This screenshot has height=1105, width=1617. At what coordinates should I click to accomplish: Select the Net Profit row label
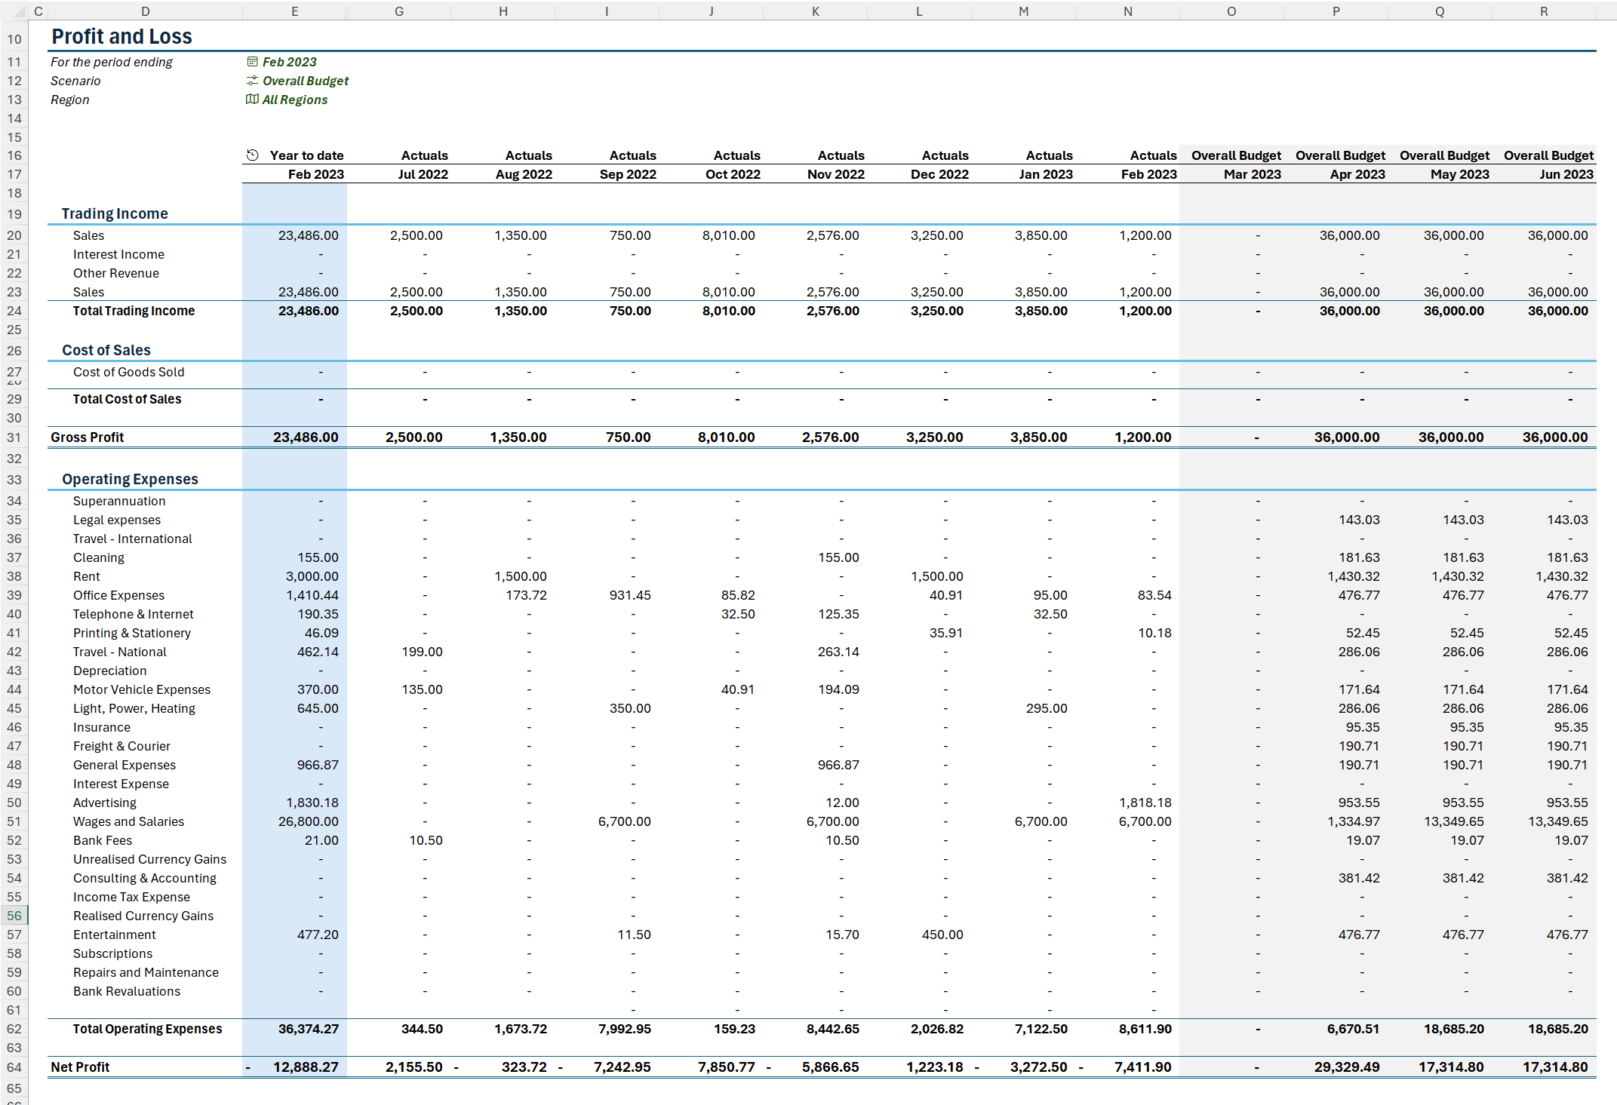(x=80, y=1067)
